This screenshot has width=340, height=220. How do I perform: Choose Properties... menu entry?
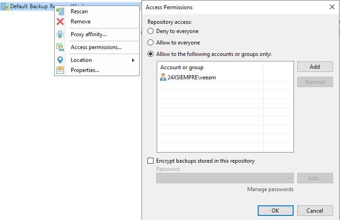(x=85, y=70)
